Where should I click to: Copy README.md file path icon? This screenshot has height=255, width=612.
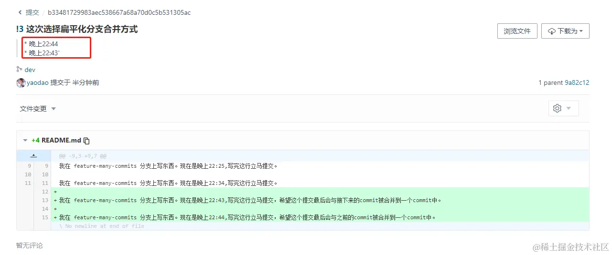(x=86, y=141)
